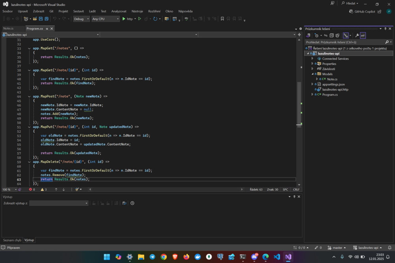This screenshot has width=395, height=263.
Task: Open the Any CPU platform dropdown
Action: tap(105, 19)
